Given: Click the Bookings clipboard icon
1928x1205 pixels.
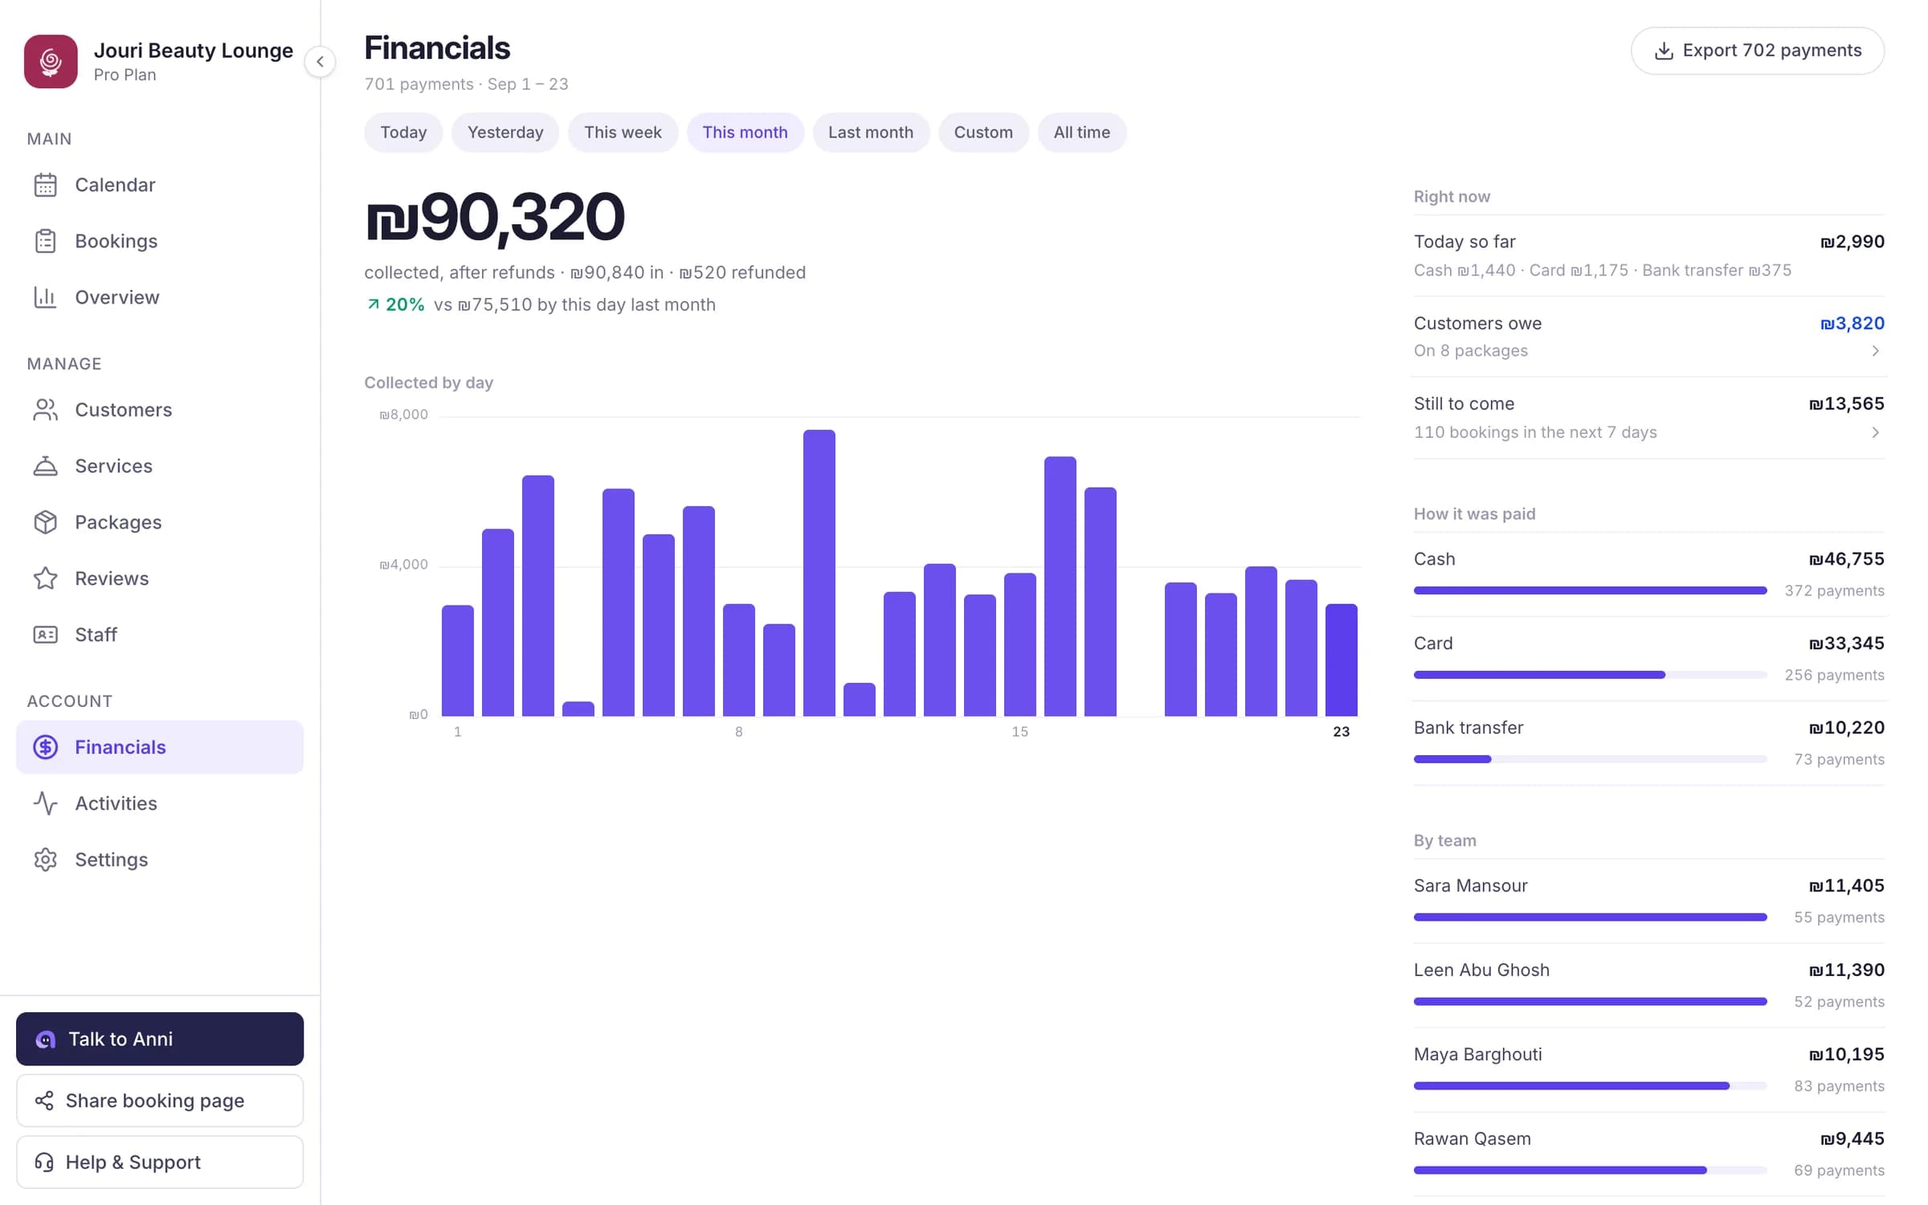Looking at the screenshot, I should click(46, 241).
